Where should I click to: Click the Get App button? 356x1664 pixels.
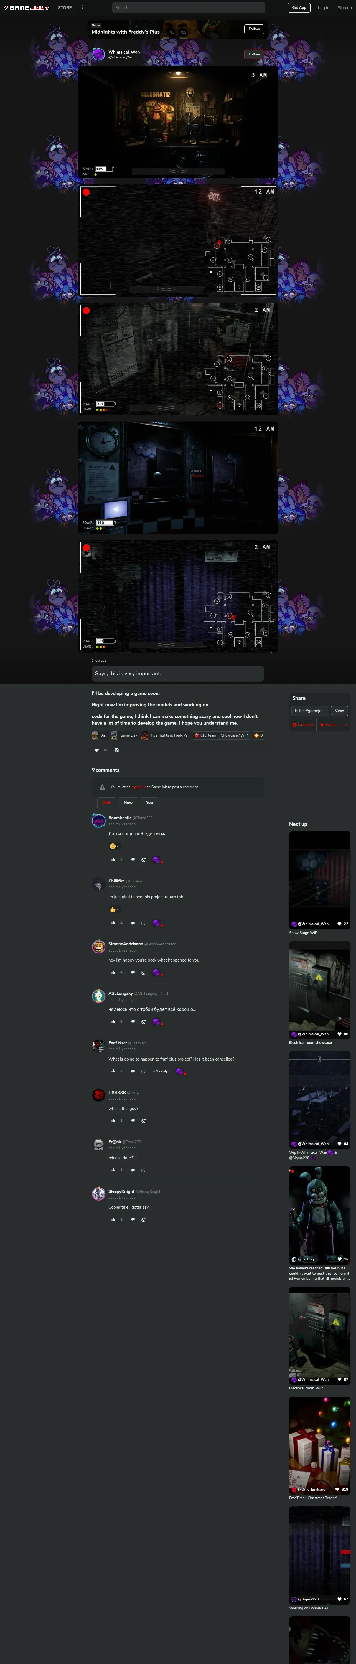pyautogui.click(x=299, y=8)
